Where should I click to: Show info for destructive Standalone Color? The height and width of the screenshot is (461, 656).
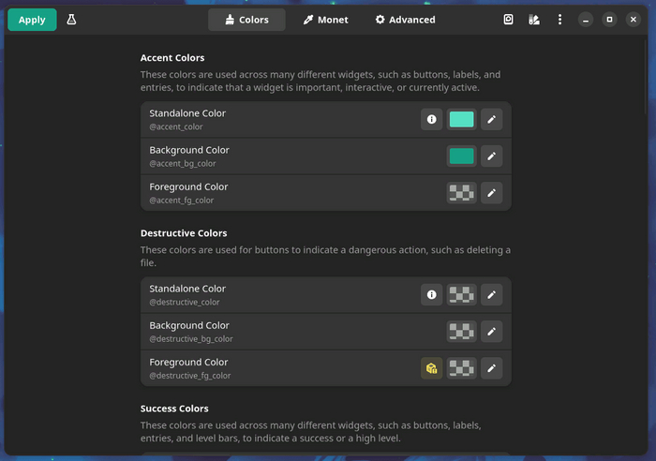click(431, 294)
